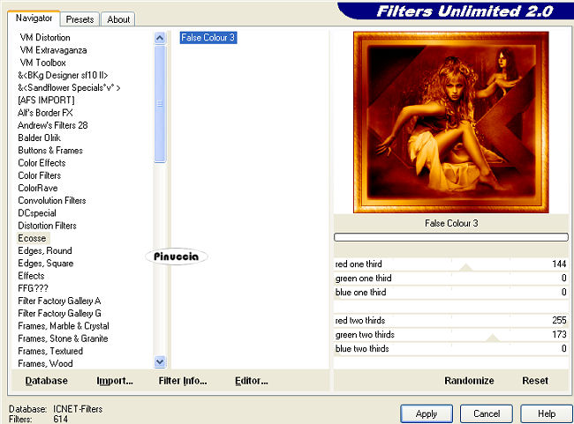Screen dimensions: 574x424
Task: Click the progress bar under False Colour 3
Action: pyautogui.click(x=450, y=237)
